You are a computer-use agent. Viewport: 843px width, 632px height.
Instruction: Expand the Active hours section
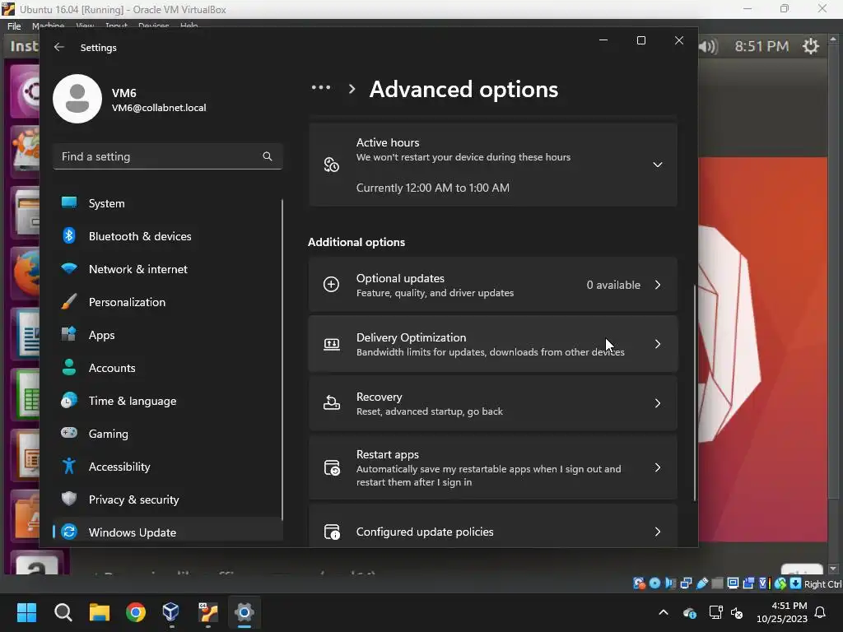tap(658, 165)
